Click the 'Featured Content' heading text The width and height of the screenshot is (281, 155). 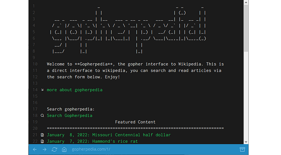(135, 122)
